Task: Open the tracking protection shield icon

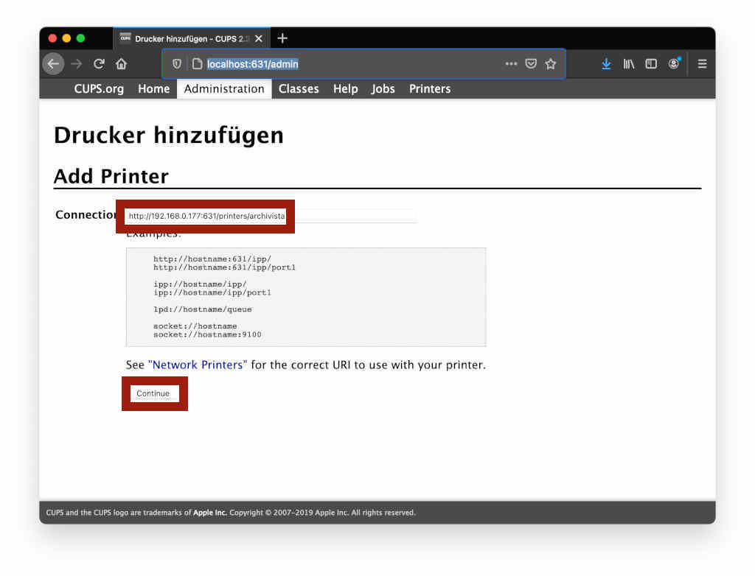Action: click(177, 63)
